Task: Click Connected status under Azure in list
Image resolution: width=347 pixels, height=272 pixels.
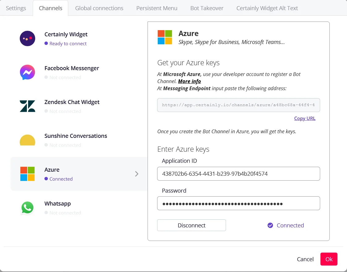Action: coord(61,179)
